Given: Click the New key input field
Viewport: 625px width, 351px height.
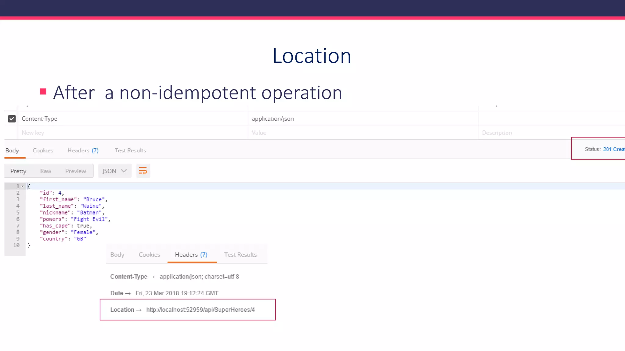Looking at the screenshot, I should click(x=33, y=133).
